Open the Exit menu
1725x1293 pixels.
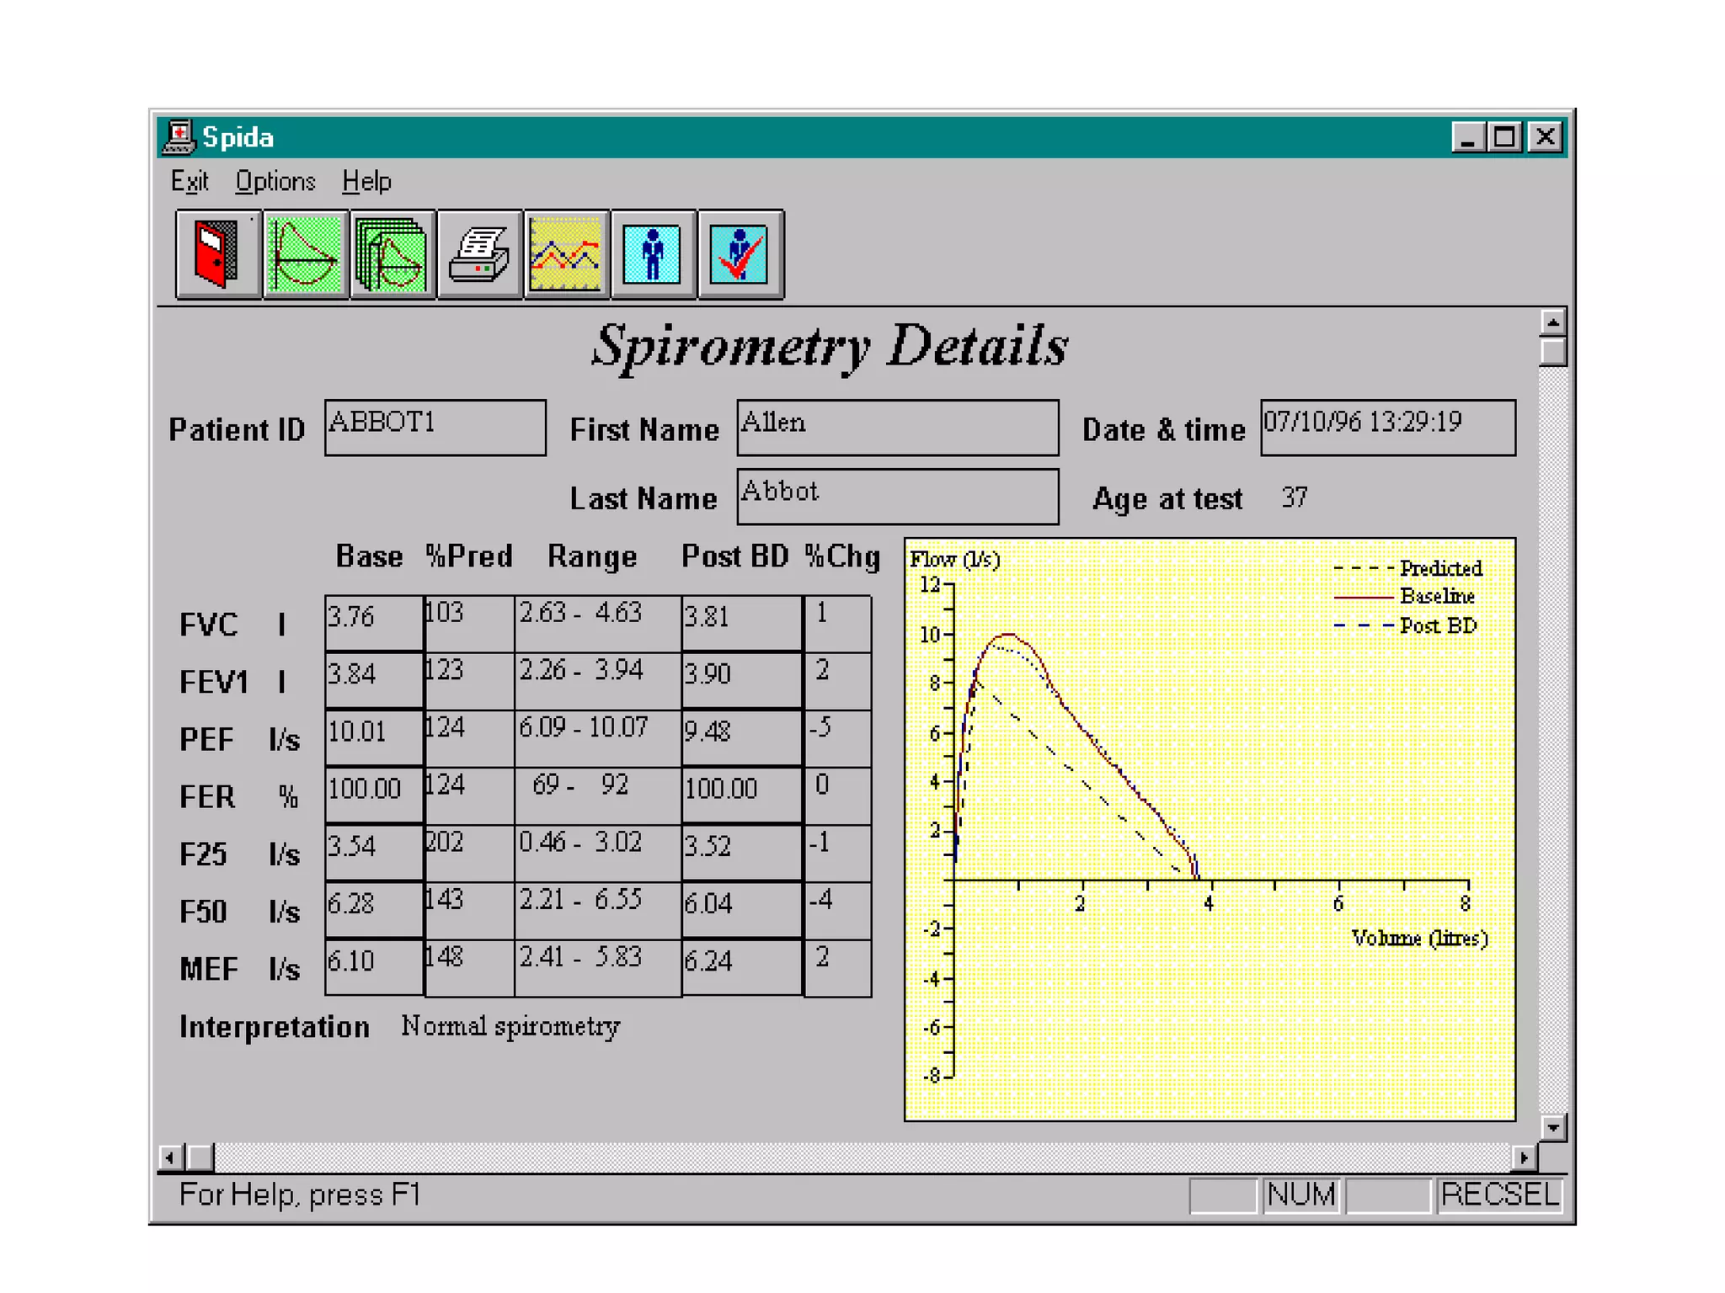(190, 182)
